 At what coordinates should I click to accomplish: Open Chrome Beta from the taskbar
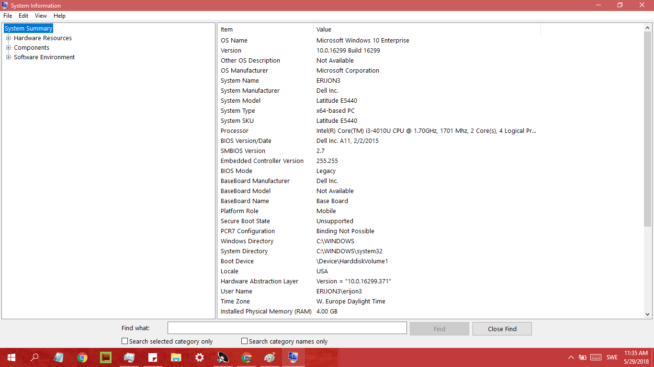(247, 357)
